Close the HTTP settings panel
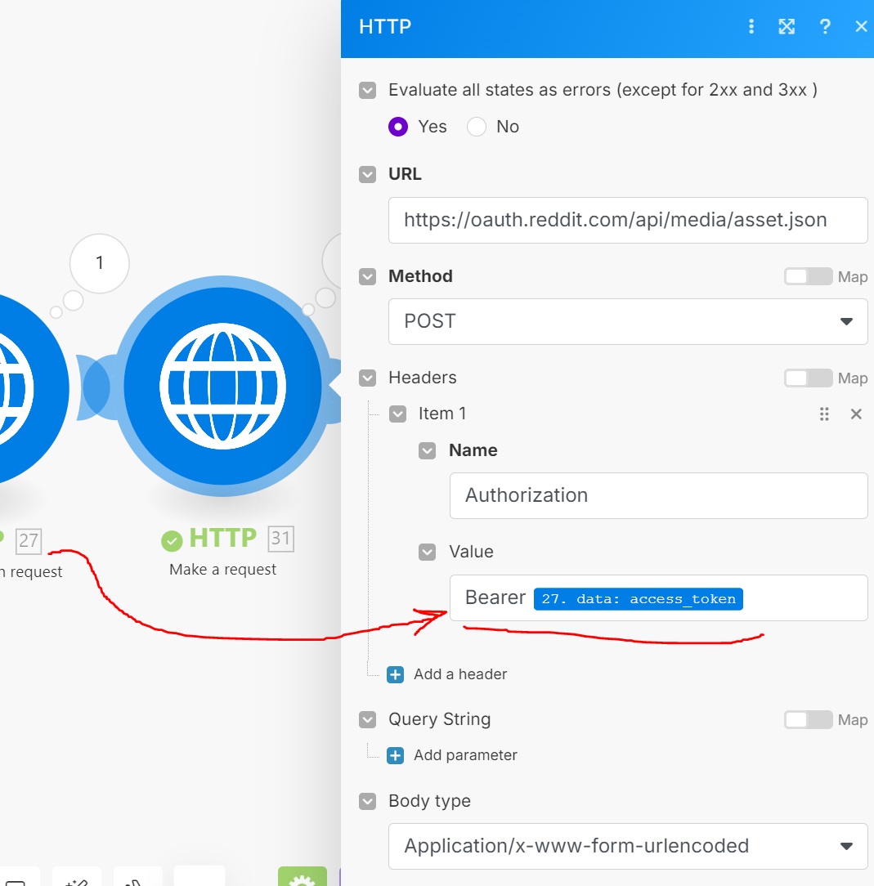This screenshot has width=874, height=886. pyautogui.click(x=861, y=26)
